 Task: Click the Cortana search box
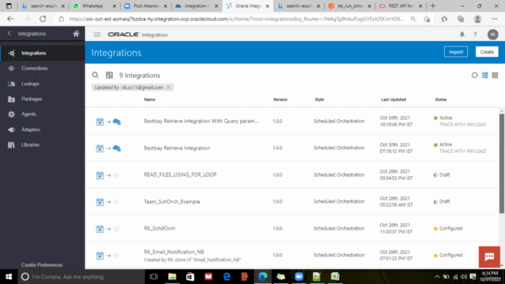81,277
